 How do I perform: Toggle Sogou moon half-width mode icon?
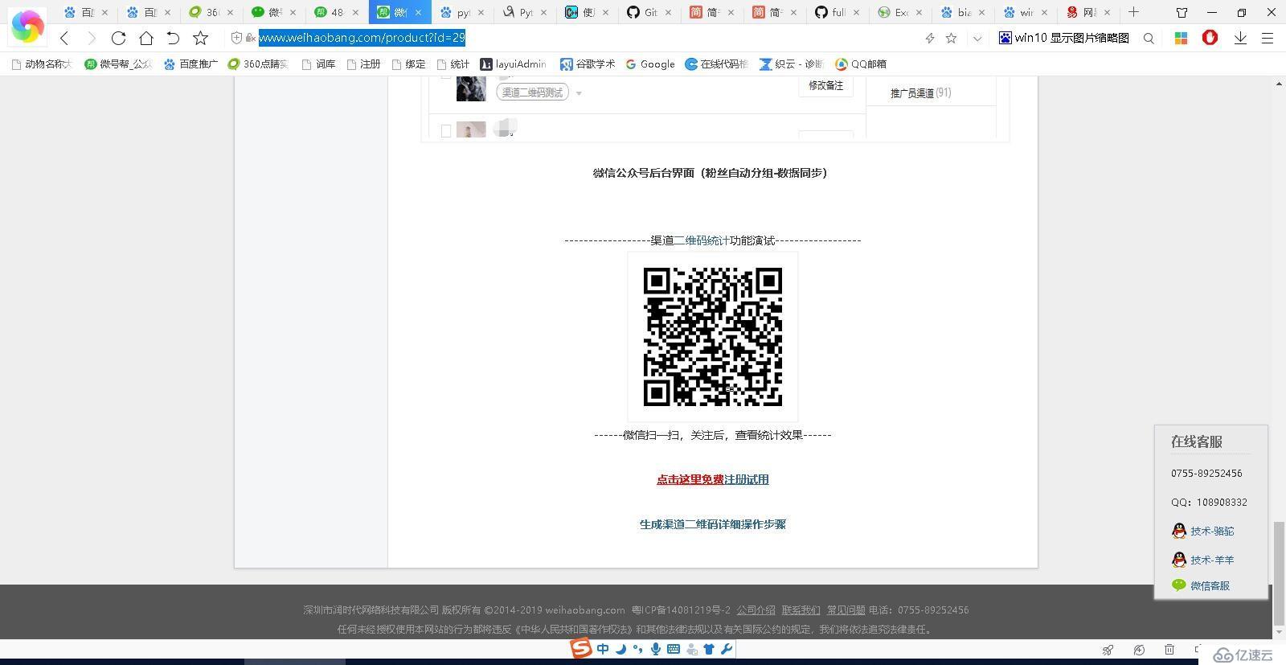621,649
